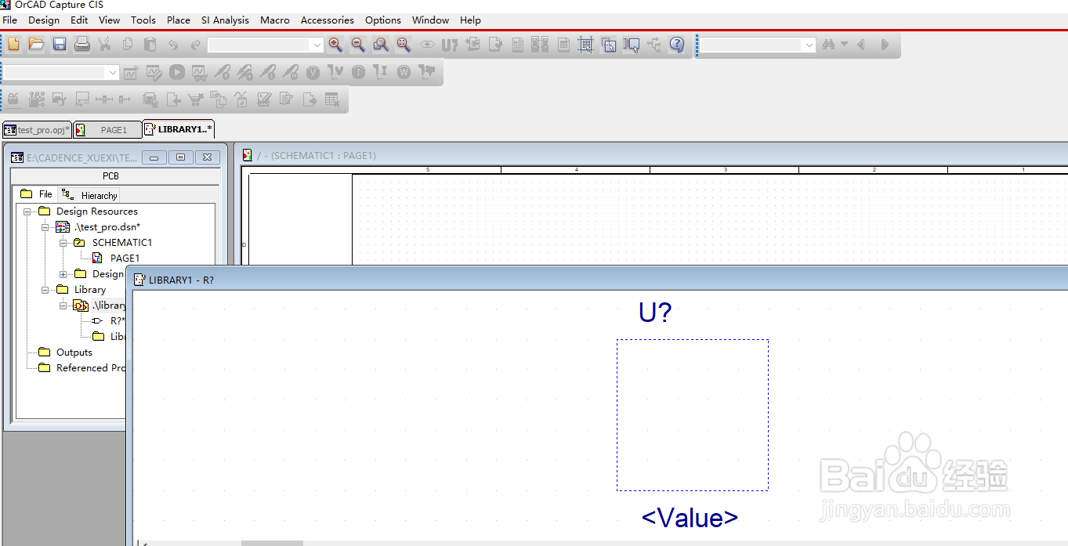
Task: Open the Accessories menu
Action: 328,20
